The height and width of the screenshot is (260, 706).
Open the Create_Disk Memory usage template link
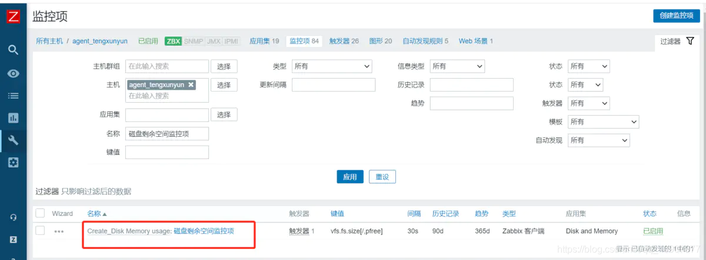[128, 231]
